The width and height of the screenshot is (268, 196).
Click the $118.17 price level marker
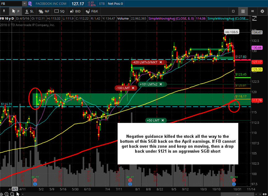[241, 97]
